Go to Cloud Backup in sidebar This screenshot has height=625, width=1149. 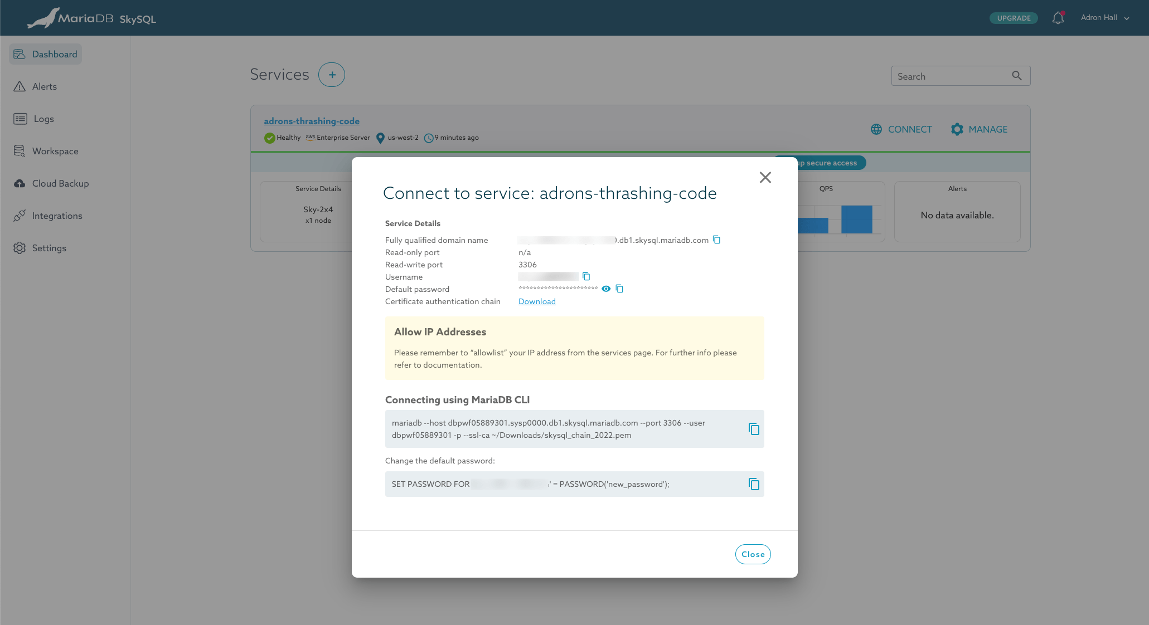[60, 183]
